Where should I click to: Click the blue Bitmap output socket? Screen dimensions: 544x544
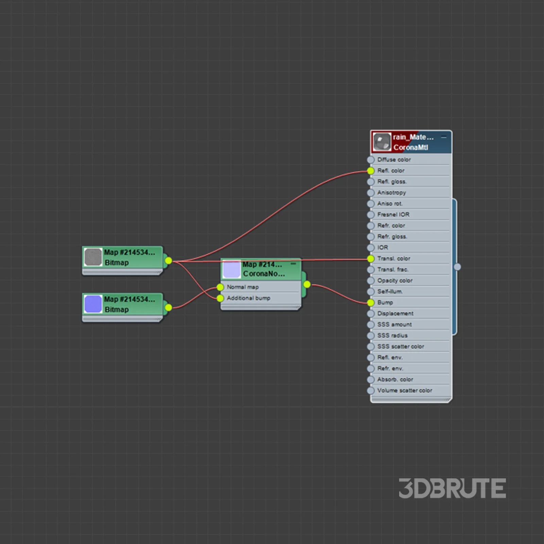coord(168,308)
